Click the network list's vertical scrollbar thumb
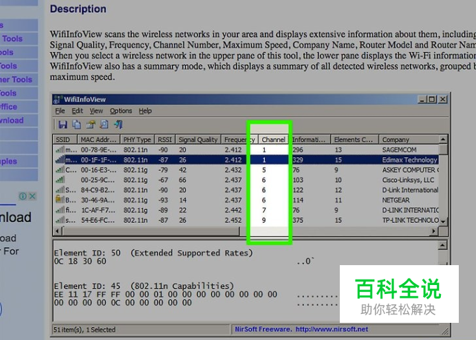 pyautogui.click(x=443, y=149)
